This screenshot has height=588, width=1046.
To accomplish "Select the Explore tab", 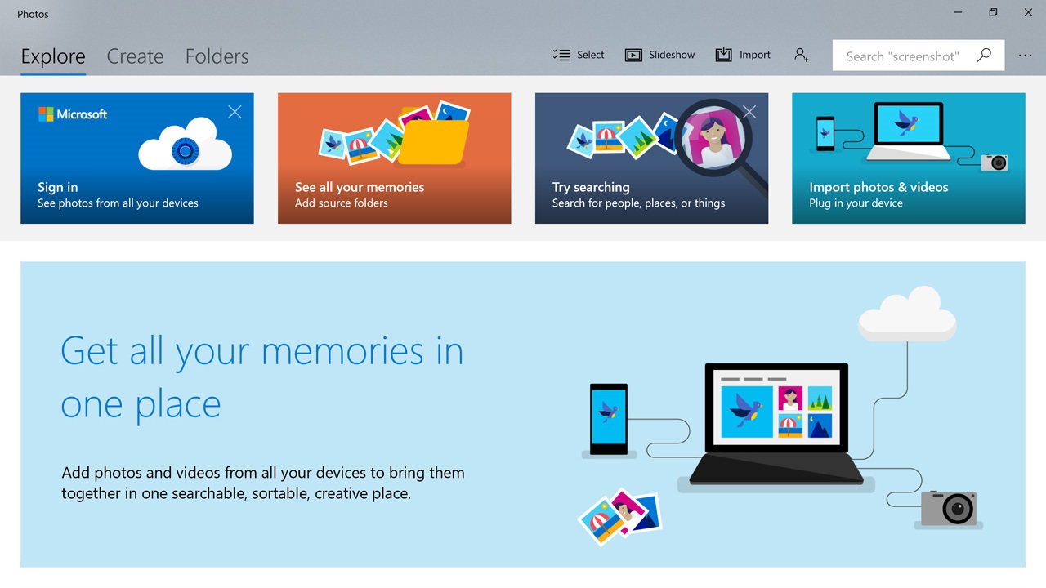I will (53, 56).
